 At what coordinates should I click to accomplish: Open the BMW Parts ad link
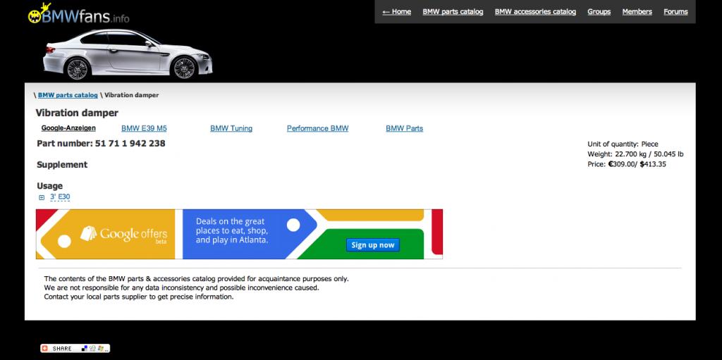404,128
